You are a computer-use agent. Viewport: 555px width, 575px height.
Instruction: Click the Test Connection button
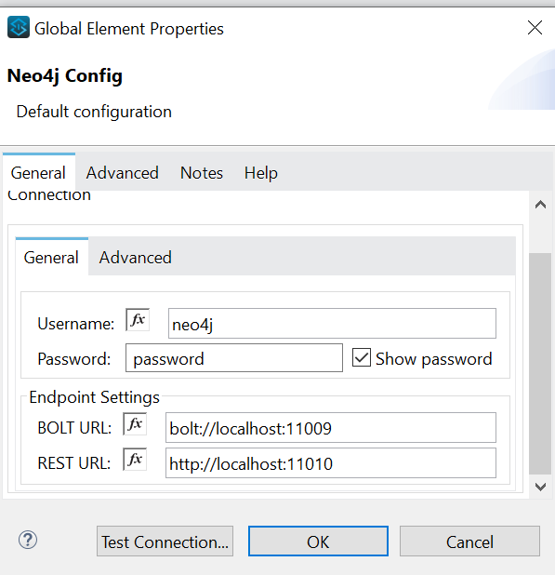tap(165, 542)
